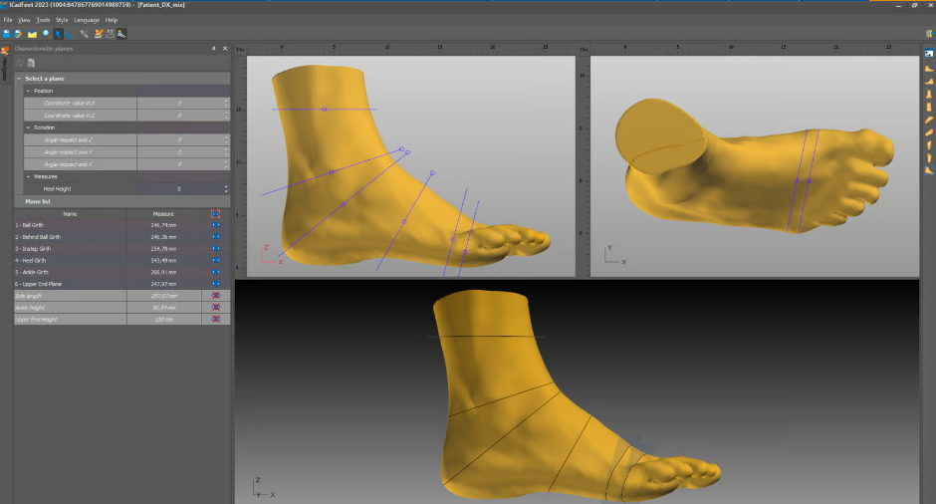Click the Name column header
936x504 pixels.
tap(70, 214)
